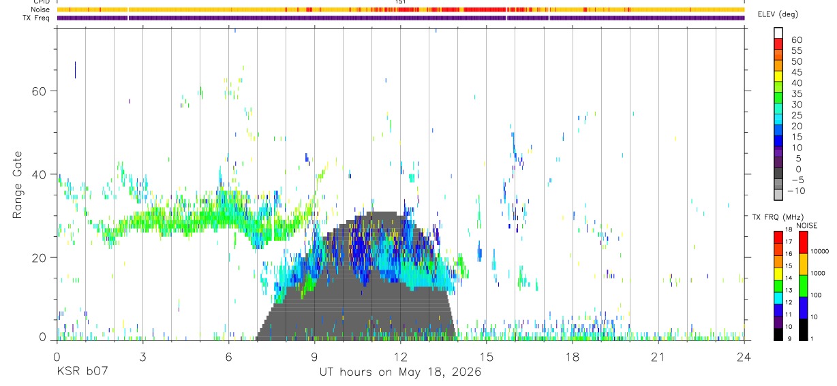The height and width of the screenshot is (386, 837).
Task: Click the '18' hour tick on UT axis
Action: (x=572, y=356)
